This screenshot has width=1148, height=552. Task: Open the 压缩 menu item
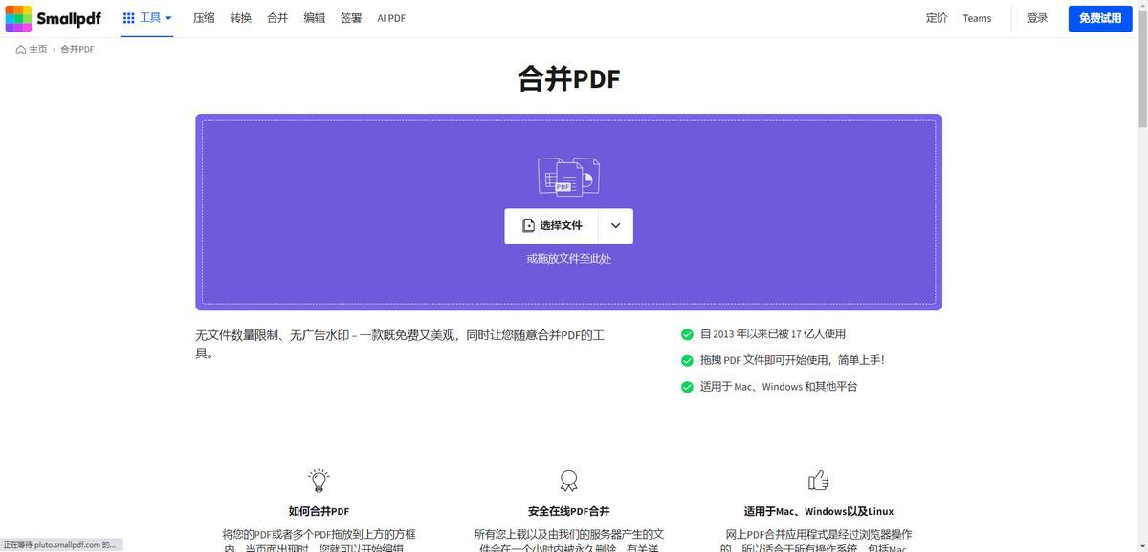pos(204,18)
